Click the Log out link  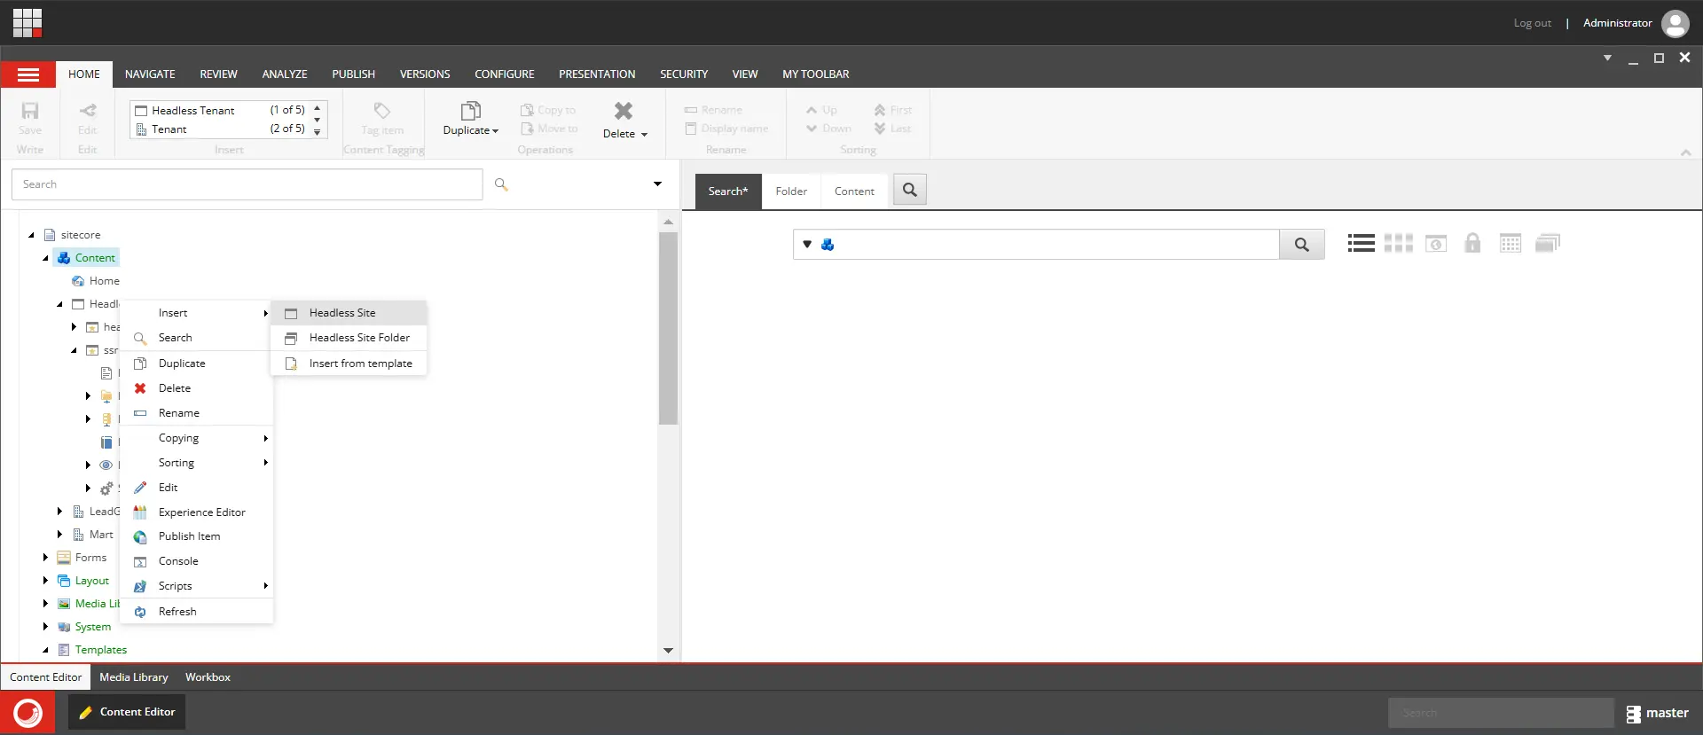point(1532,23)
